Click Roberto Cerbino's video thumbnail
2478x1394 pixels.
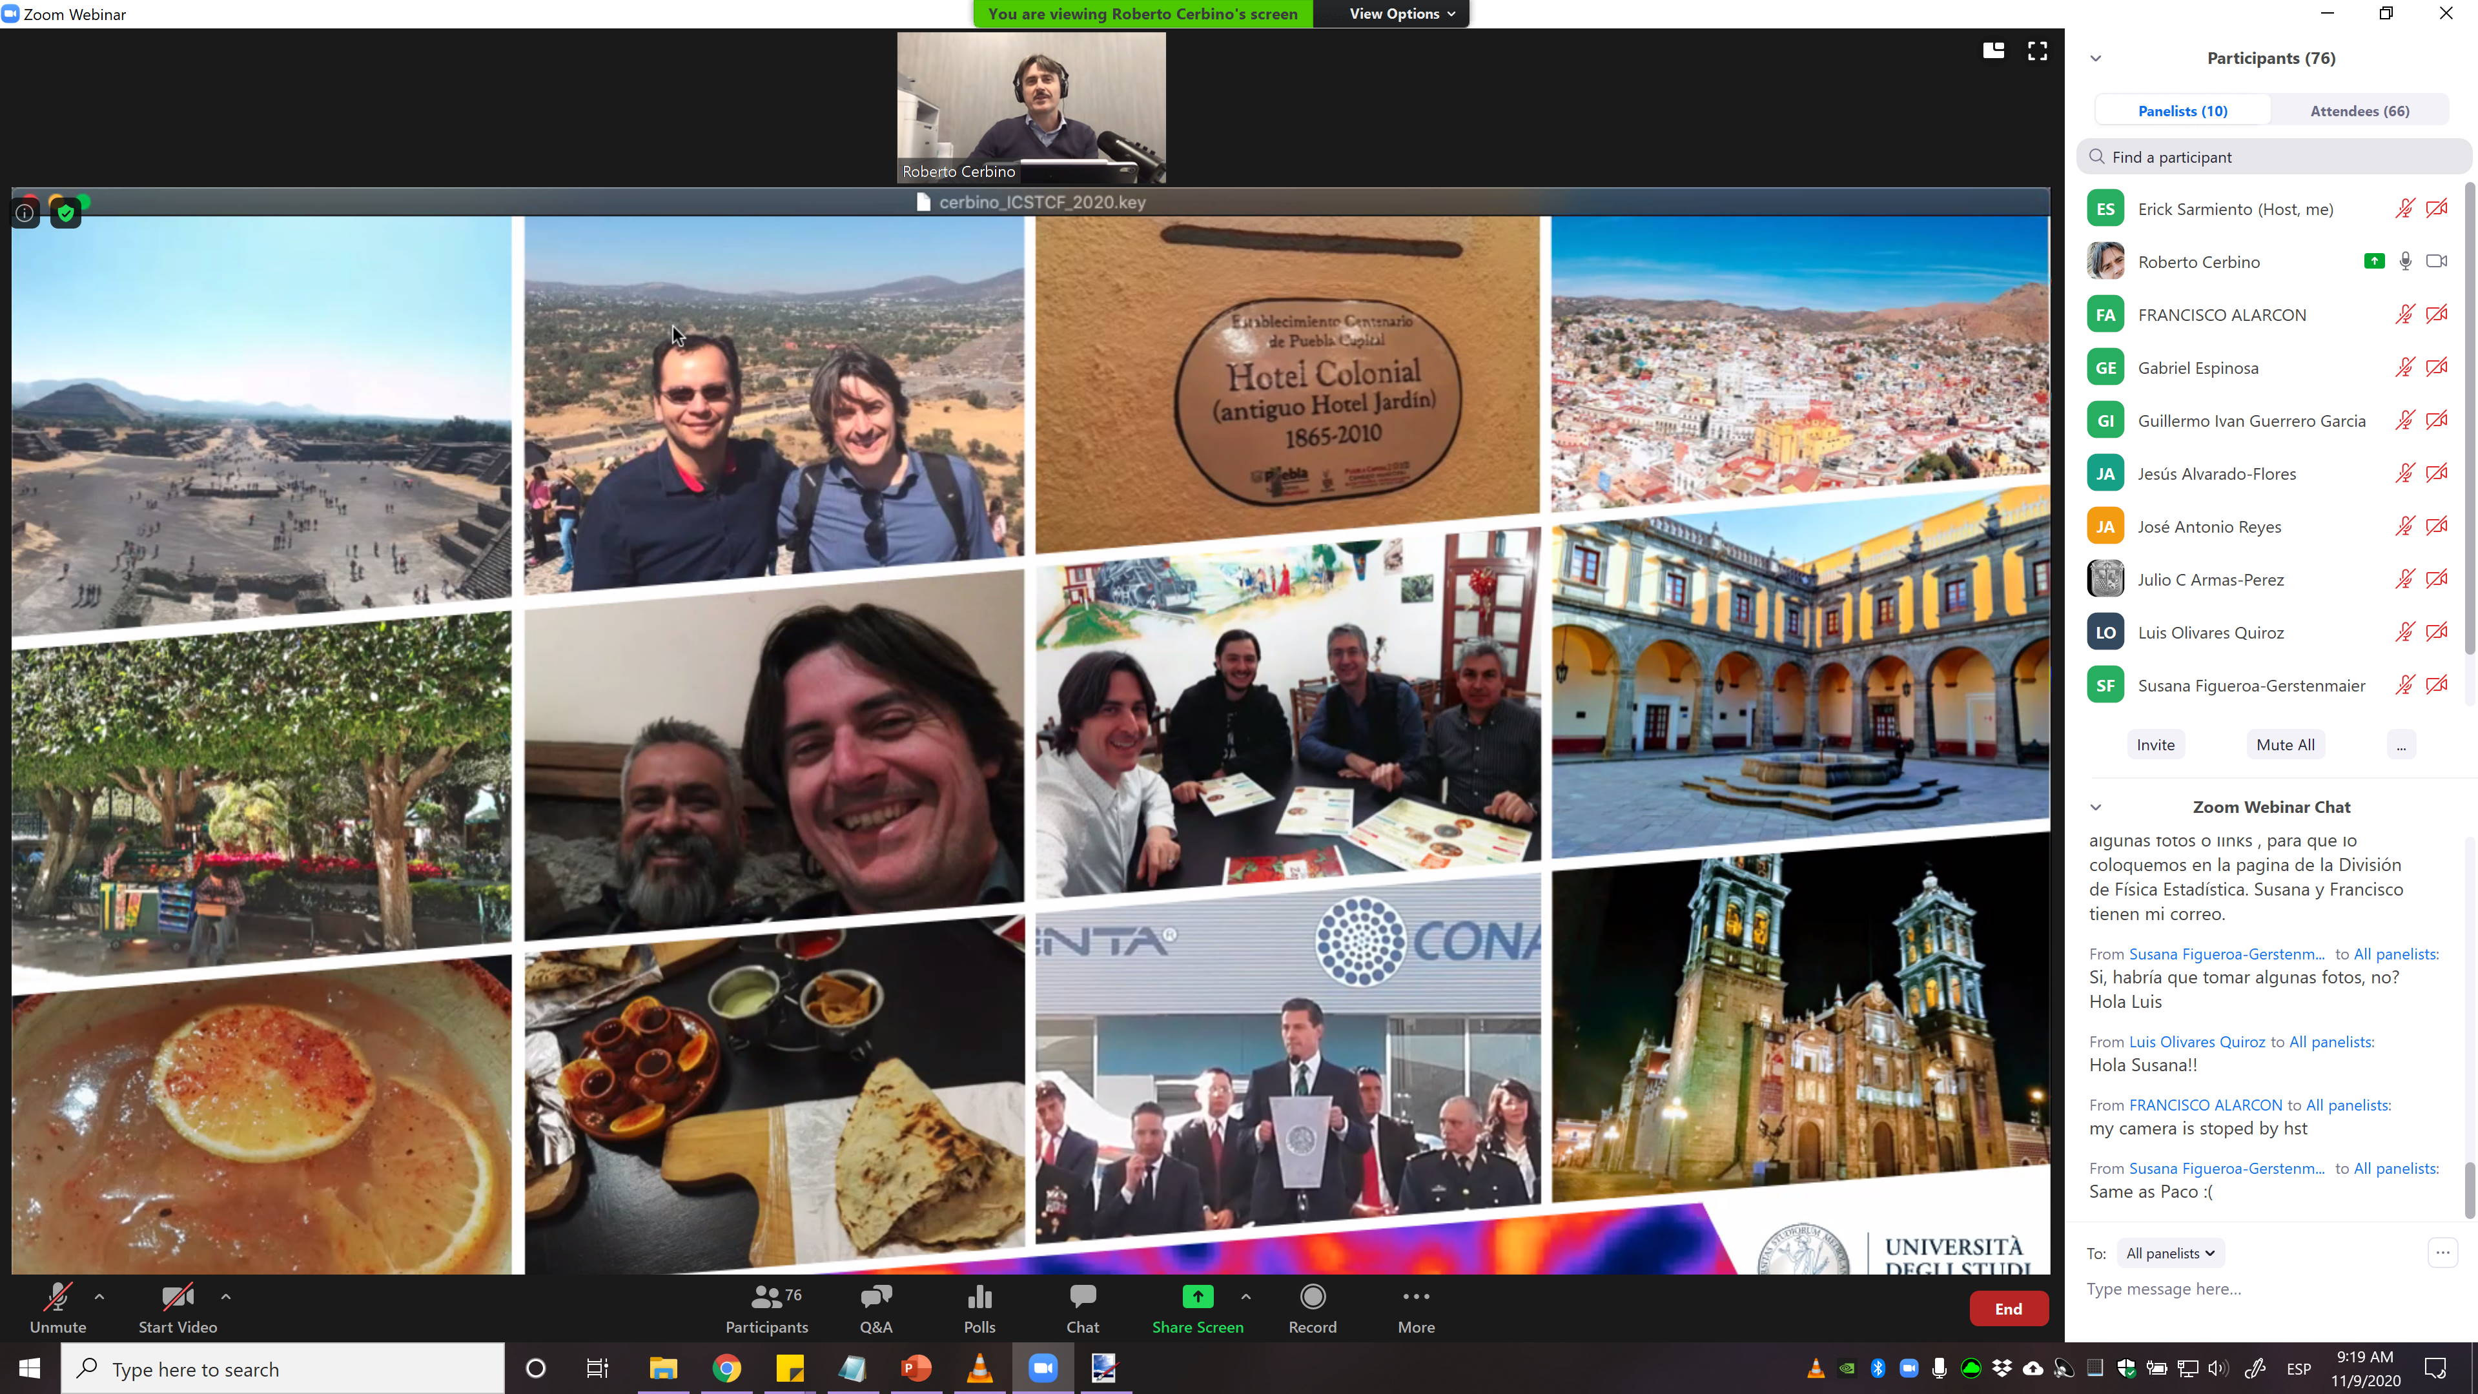pos(1031,108)
